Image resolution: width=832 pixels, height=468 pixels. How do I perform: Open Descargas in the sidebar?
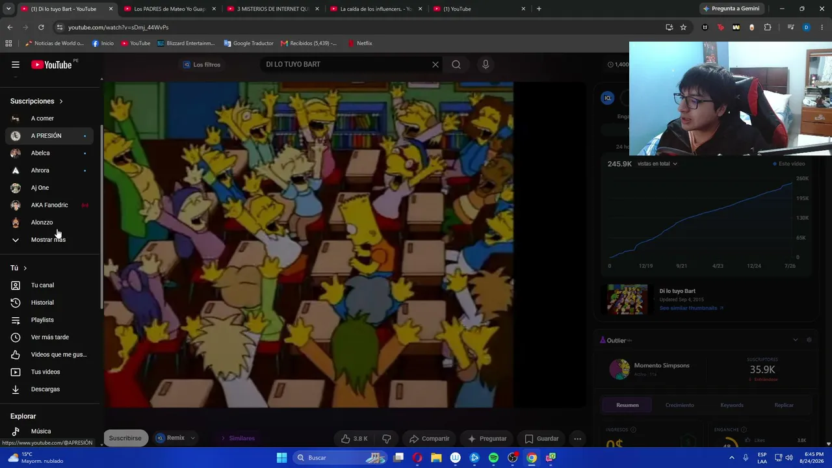51,389
